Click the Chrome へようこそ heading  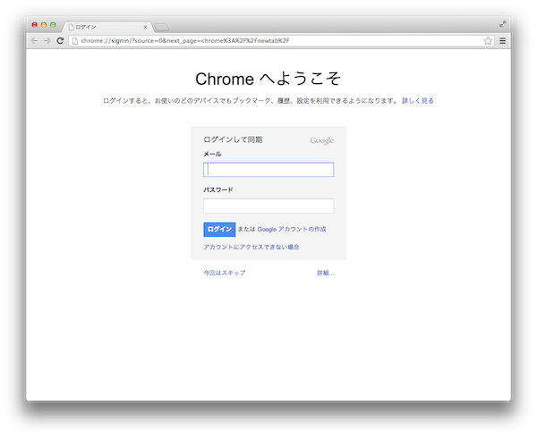tap(268, 79)
